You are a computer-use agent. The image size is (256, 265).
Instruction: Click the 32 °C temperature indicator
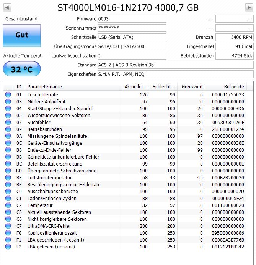[x=22, y=69]
